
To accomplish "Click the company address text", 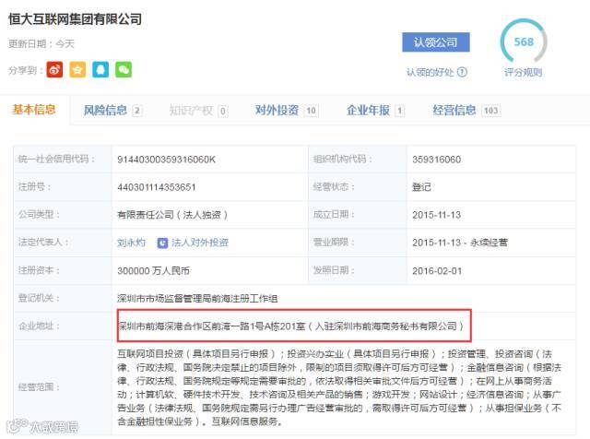I will coord(291,326).
